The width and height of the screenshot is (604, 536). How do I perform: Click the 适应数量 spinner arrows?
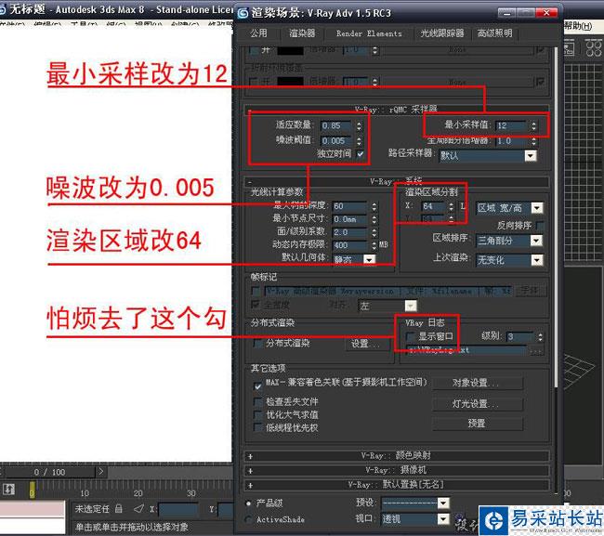(359, 125)
